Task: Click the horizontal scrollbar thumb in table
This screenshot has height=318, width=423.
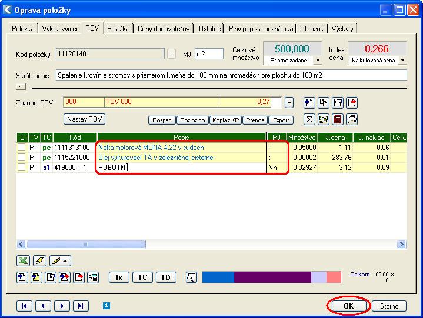Action: click(86, 244)
